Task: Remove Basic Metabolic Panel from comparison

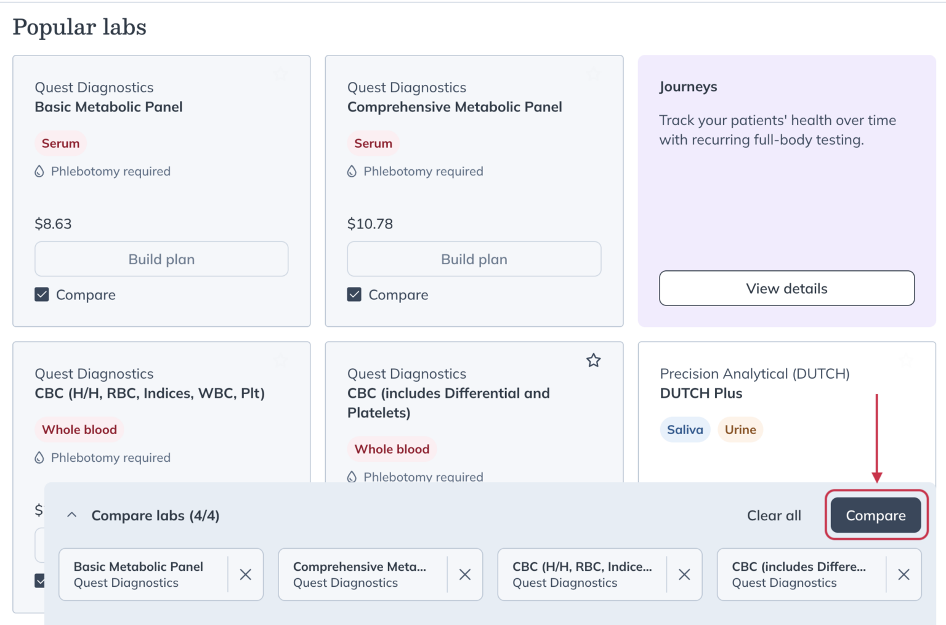Action: pyautogui.click(x=246, y=575)
